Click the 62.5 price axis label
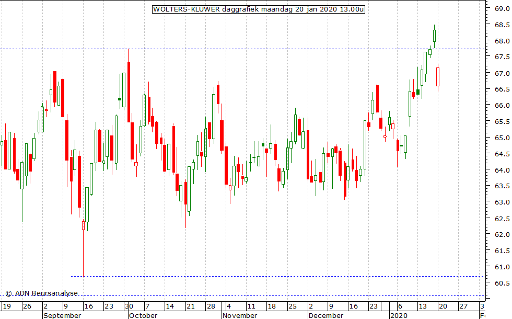Viewport: 512px width, 319px height. click(502, 219)
